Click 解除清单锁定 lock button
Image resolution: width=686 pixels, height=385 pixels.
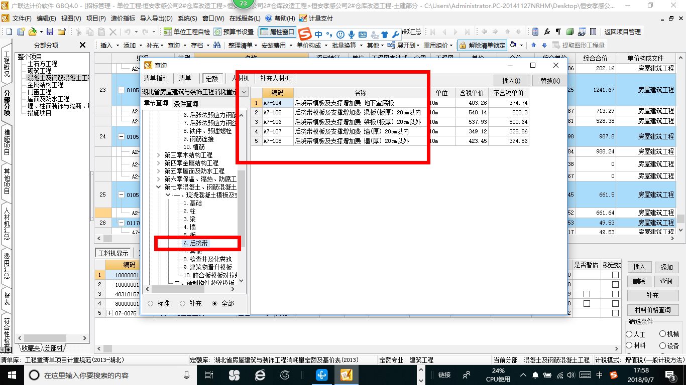482,45
